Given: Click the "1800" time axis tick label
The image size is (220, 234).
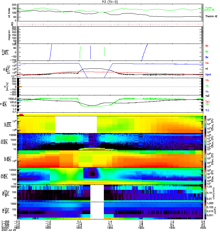Looking at the screenshot, I should 17,228.
